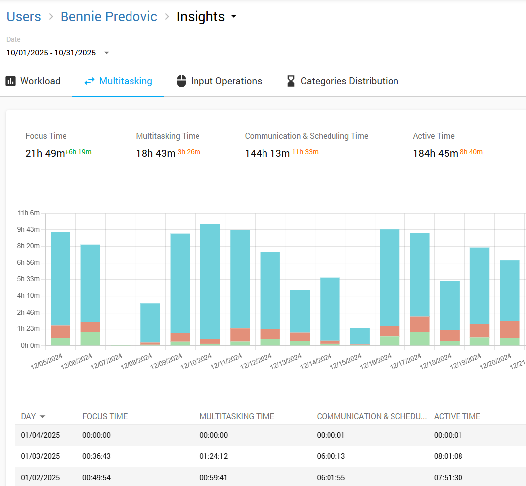Click the Focus Time summary value
This screenshot has width=526, height=486.
pos(45,154)
